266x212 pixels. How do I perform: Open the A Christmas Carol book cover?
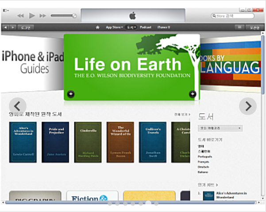click(181, 142)
